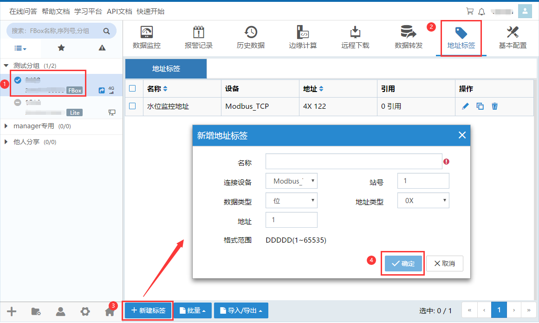Click the 名称 name input field

point(354,162)
